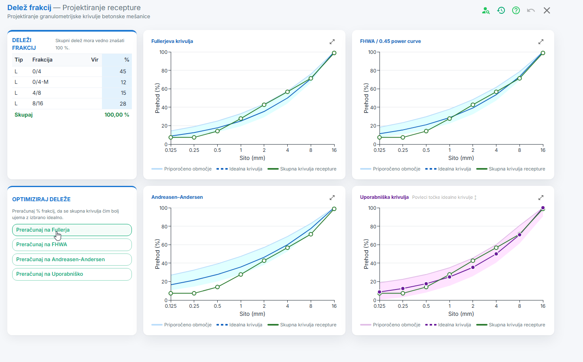
Task: Select Preračunaj na Andreasen-Andersen
Action: tap(72, 260)
